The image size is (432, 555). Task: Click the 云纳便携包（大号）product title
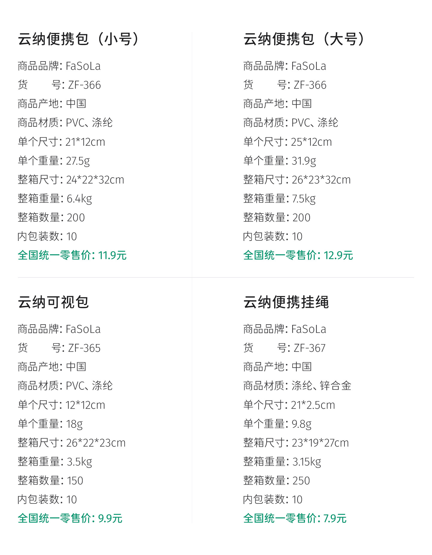(304, 39)
